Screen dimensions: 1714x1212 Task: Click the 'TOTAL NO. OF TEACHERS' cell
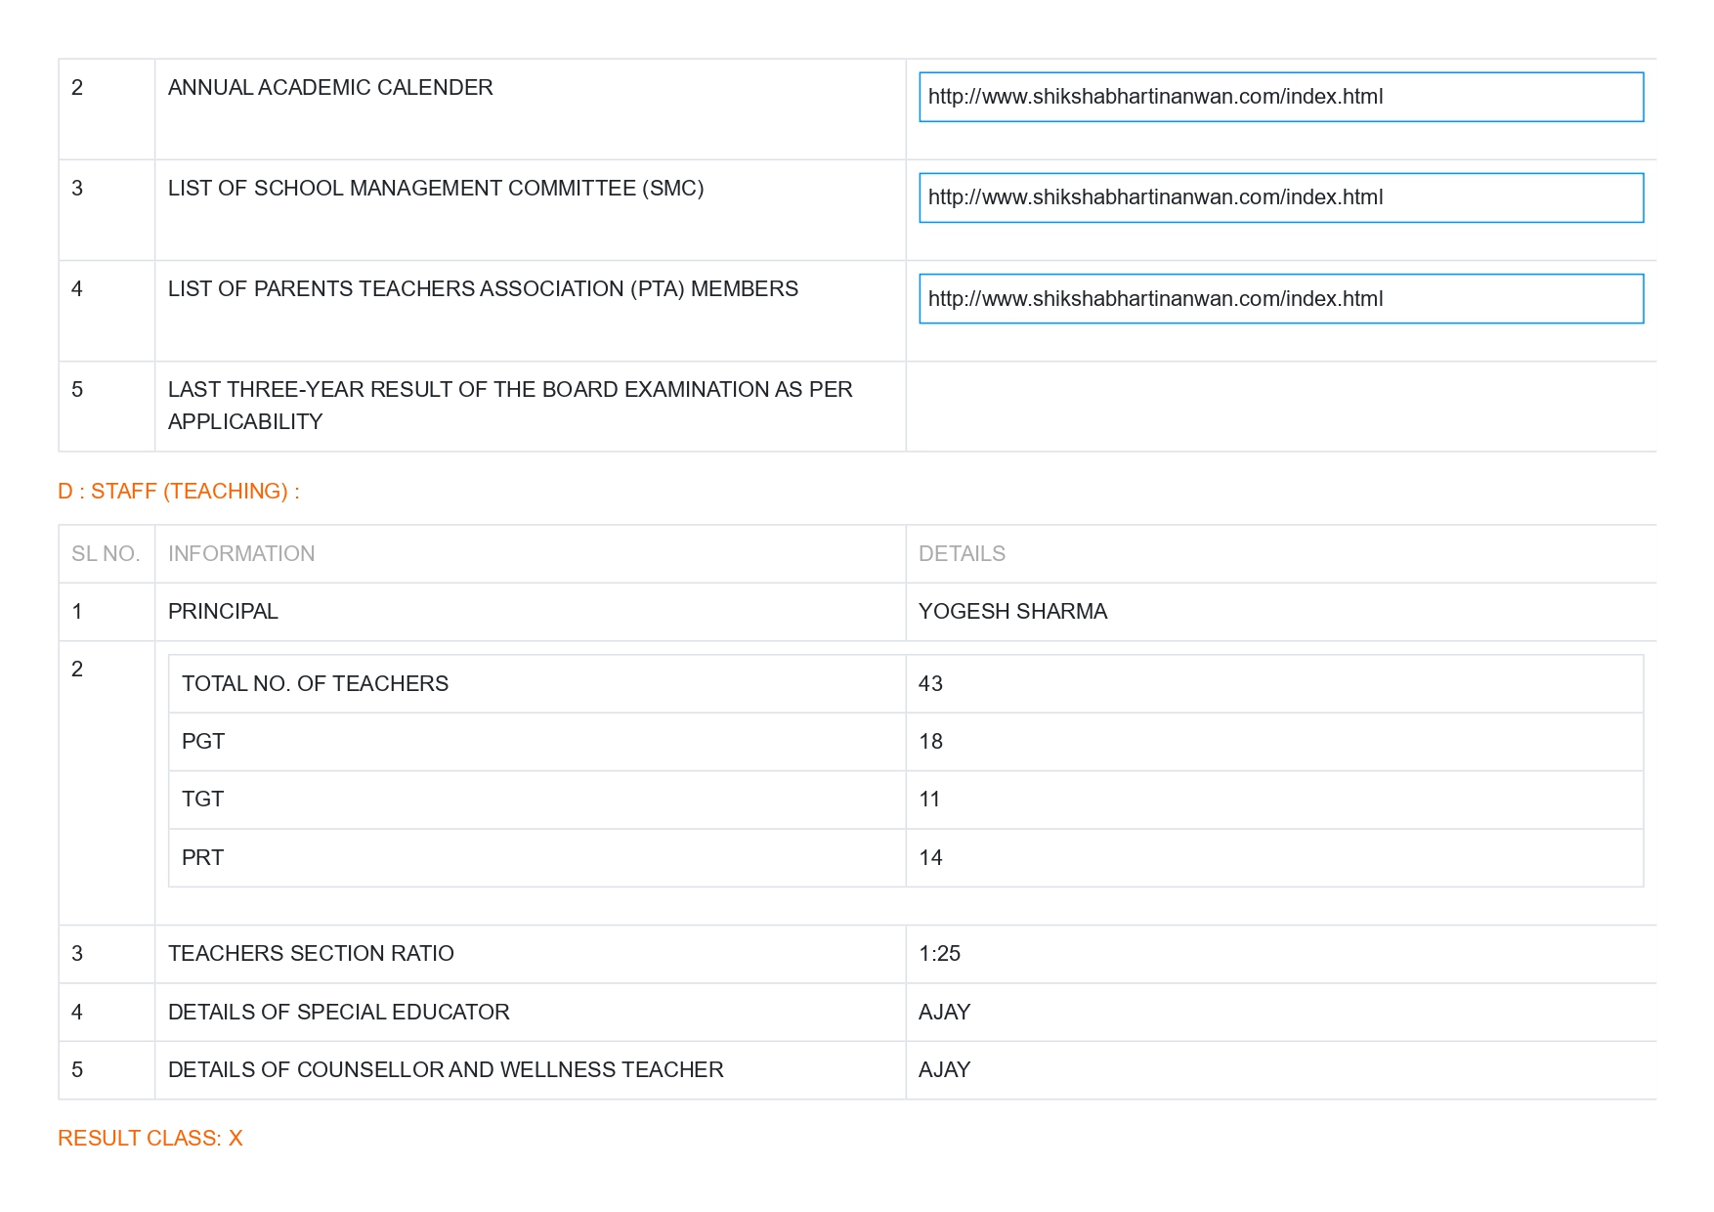tap(315, 683)
